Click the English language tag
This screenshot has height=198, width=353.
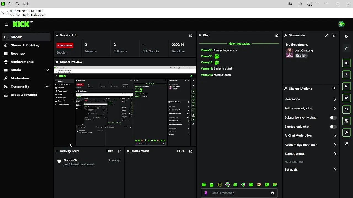pyautogui.click(x=301, y=56)
